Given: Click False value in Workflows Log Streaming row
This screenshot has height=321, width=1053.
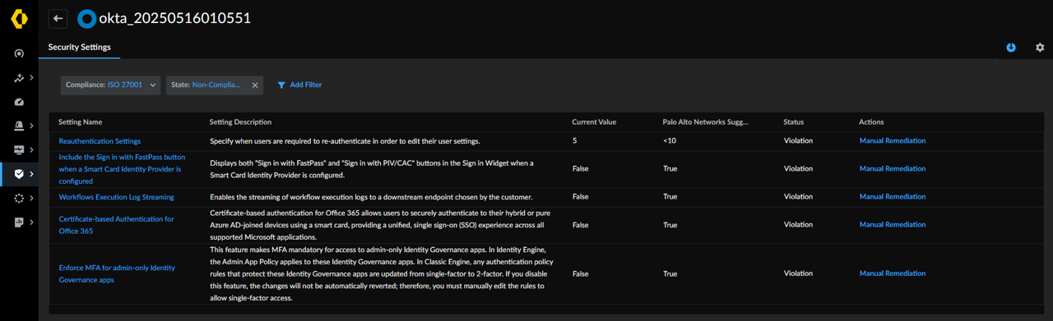Looking at the screenshot, I should pos(581,197).
